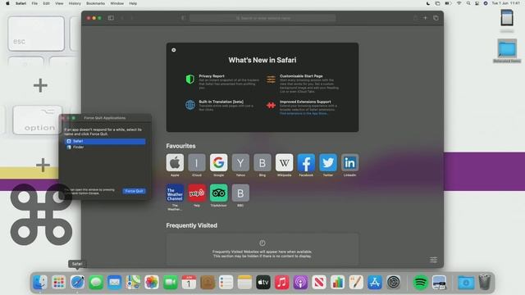Show Safari tab overview

click(436, 18)
